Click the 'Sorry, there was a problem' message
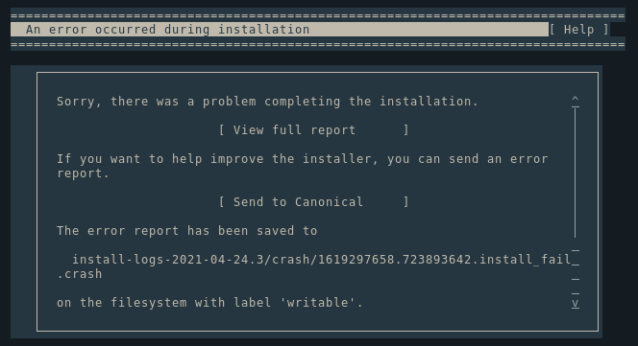This screenshot has width=638, height=346. (267, 102)
